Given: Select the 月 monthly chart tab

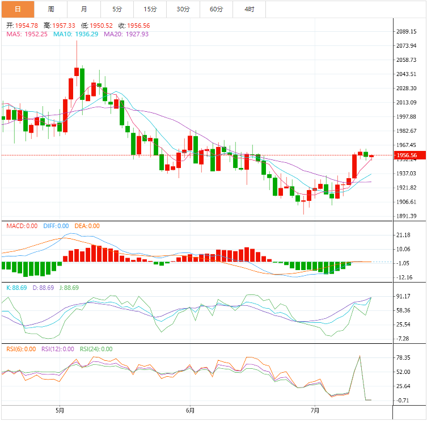Looking at the screenshot, I should (84, 9).
